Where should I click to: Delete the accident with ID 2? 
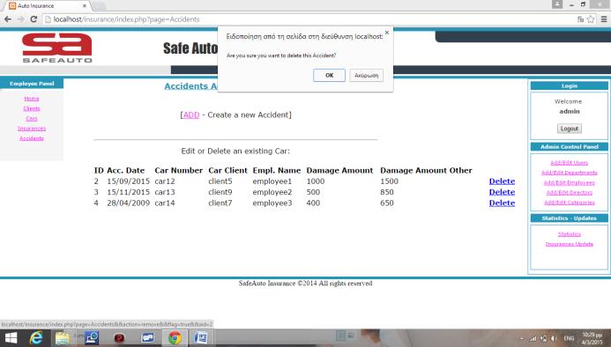click(x=502, y=181)
